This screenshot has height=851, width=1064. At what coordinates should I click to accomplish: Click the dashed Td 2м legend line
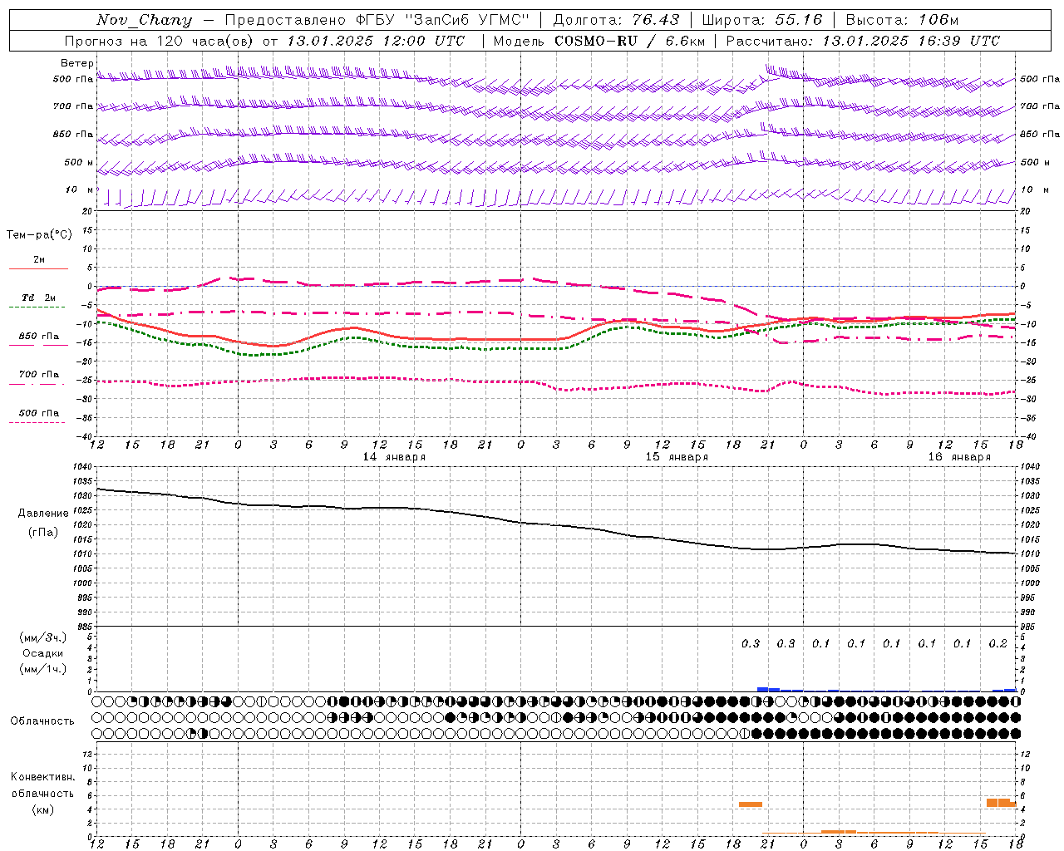tap(37, 307)
